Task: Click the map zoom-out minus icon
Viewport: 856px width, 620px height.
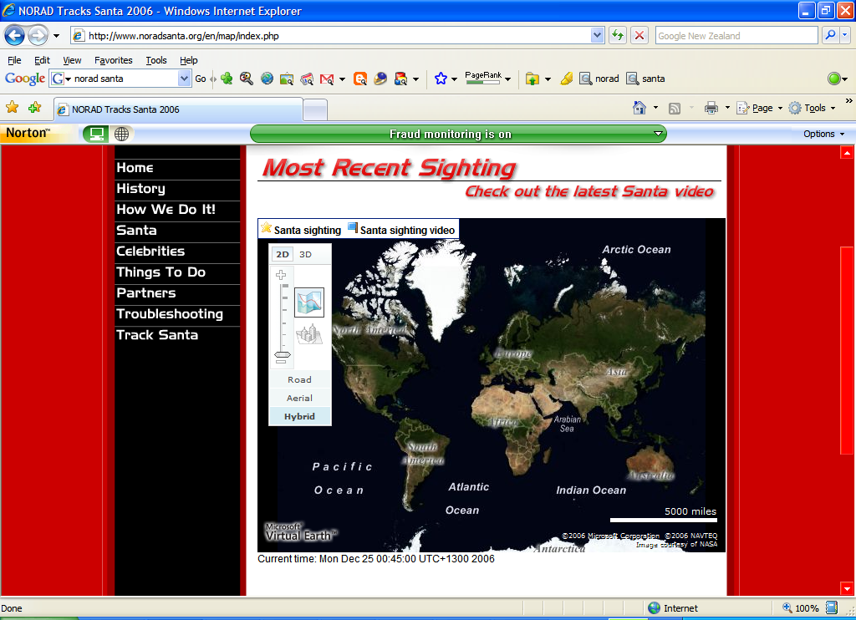Action: coord(282,361)
